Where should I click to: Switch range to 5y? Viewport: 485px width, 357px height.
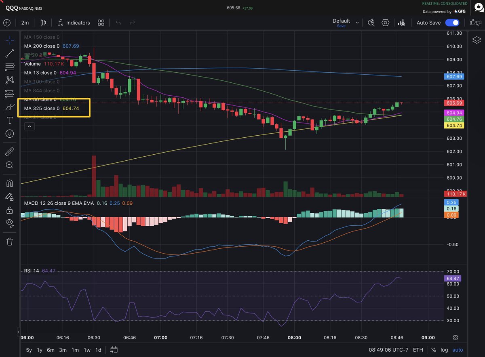point(29,350)
